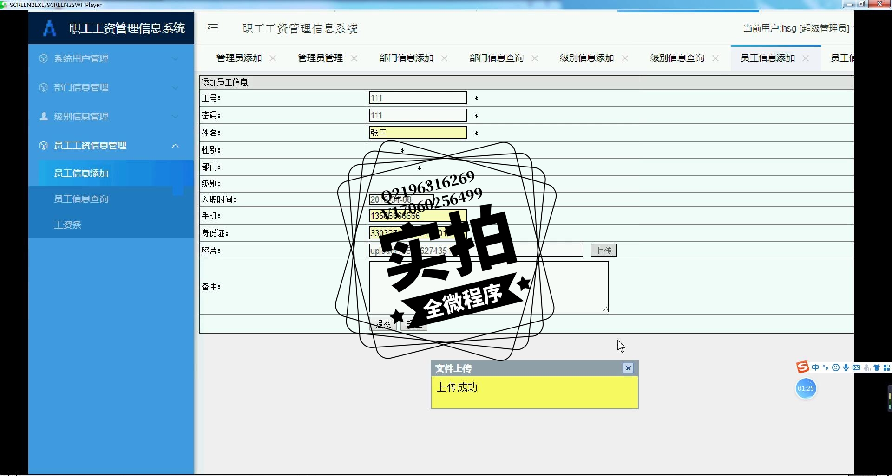Screen dimensions: 892x476
Task: Toggle punctuation mode in IME bar
Action: (x=826, y=367)
